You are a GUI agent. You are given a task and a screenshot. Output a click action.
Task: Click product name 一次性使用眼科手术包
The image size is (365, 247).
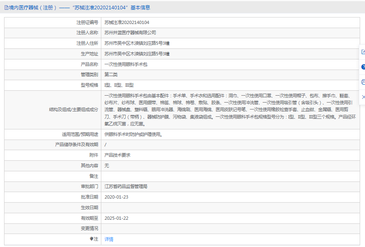pos(126,64)
